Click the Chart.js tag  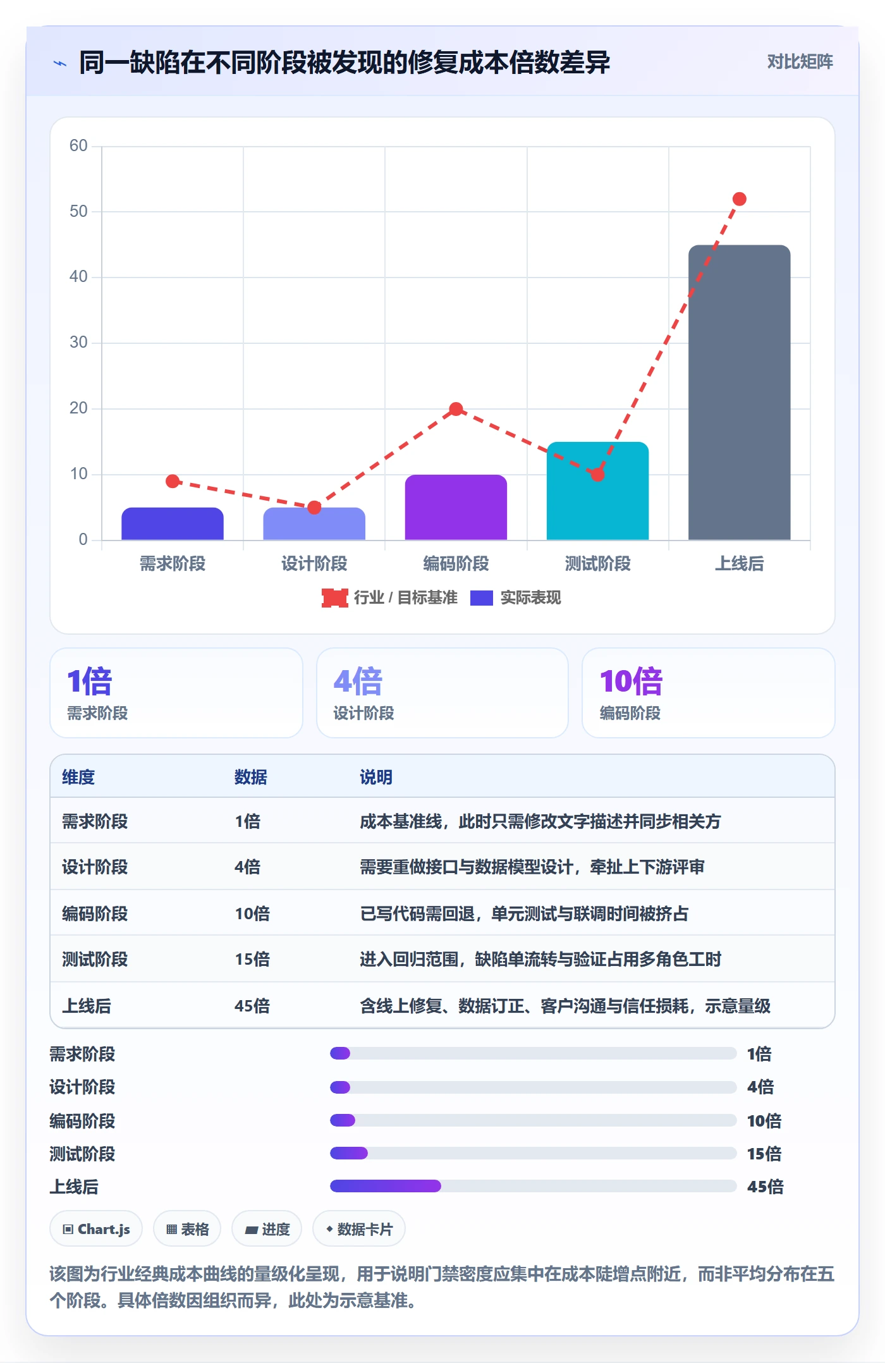(x=96, y=1229)
